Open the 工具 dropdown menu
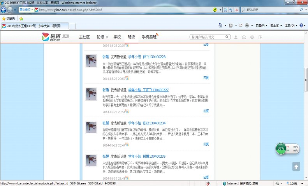The height and width of the screenshot is (186, 308). pyautogui.click(x=290, y=26)
